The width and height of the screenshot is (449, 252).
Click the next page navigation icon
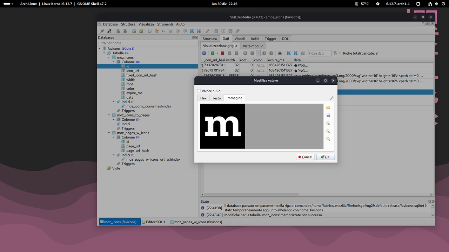pyautogui.click(x=264, y=53)
